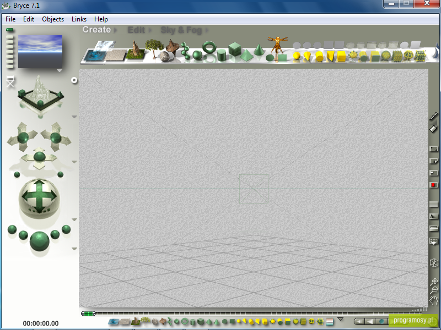Create the brown mushroom-shaped rock object
441x330 pixels.
click(x=173, y=46)
